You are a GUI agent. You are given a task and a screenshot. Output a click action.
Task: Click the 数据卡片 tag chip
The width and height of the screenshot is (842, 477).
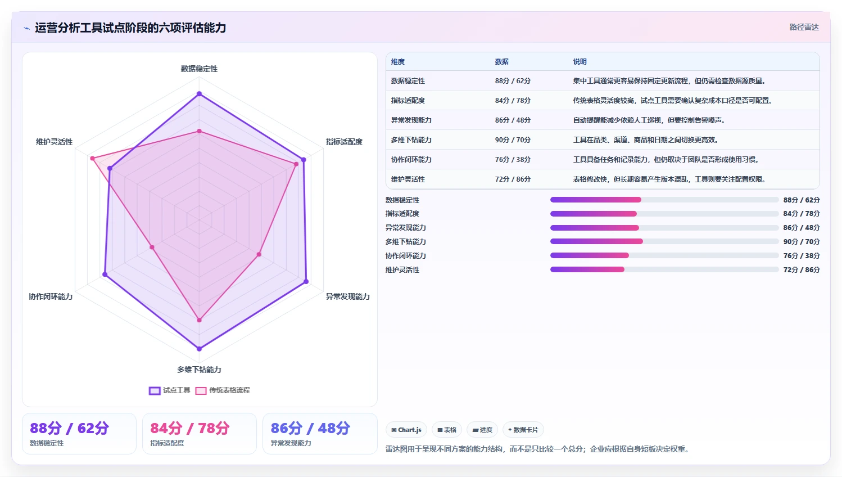[x=523, y=430]
